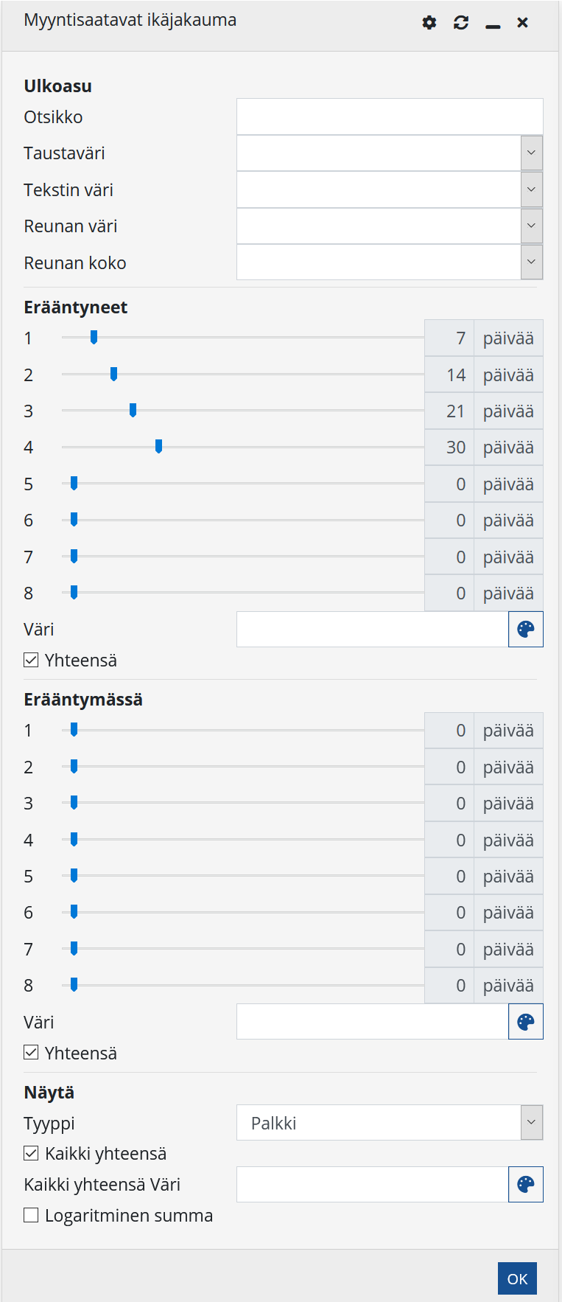Open palette picker for Erääntymässä Väri
Viewport: 562px width, 1302px height.
coord(525,1022)
